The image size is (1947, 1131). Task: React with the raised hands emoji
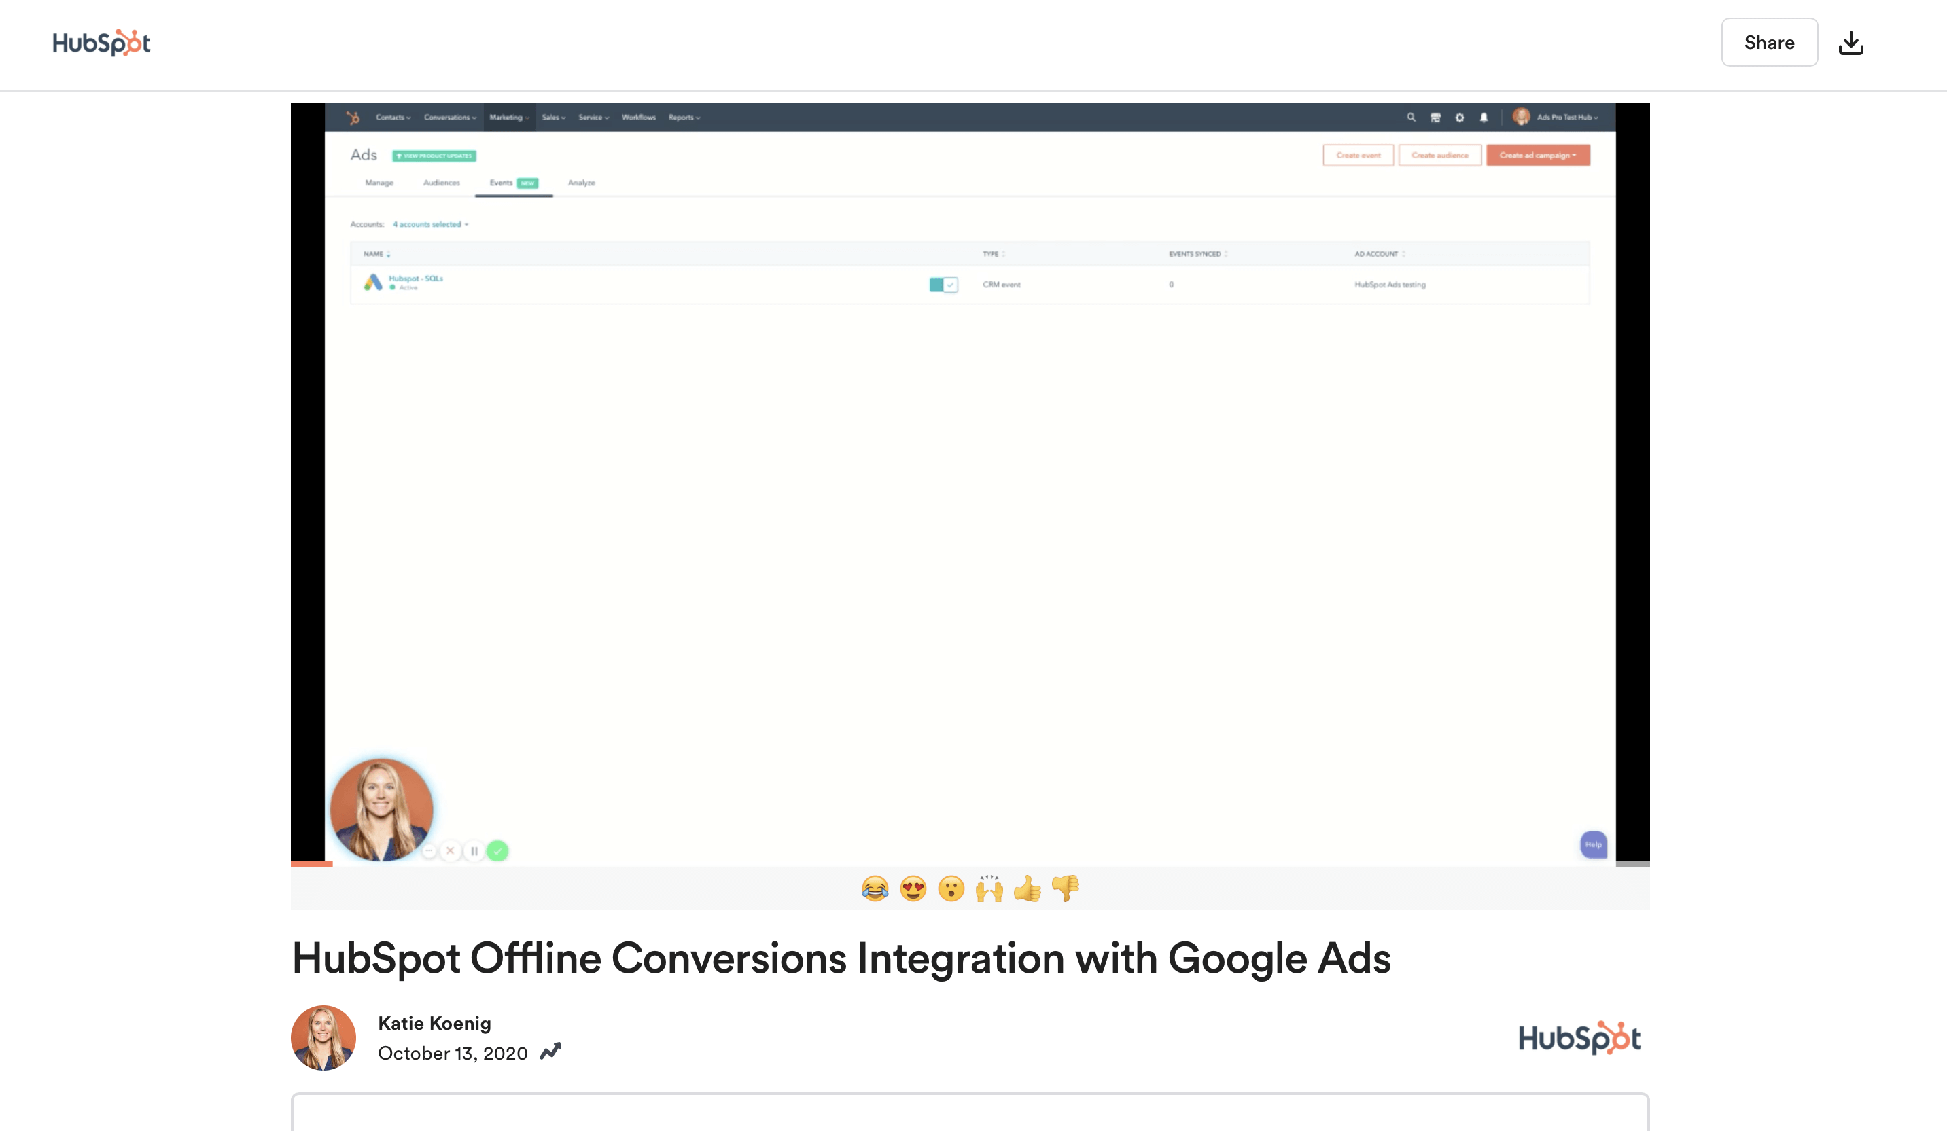pos(989,888)
